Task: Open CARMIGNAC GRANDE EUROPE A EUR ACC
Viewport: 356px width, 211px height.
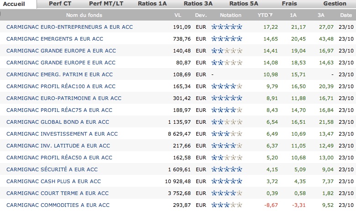Action: tap(61, 51)
